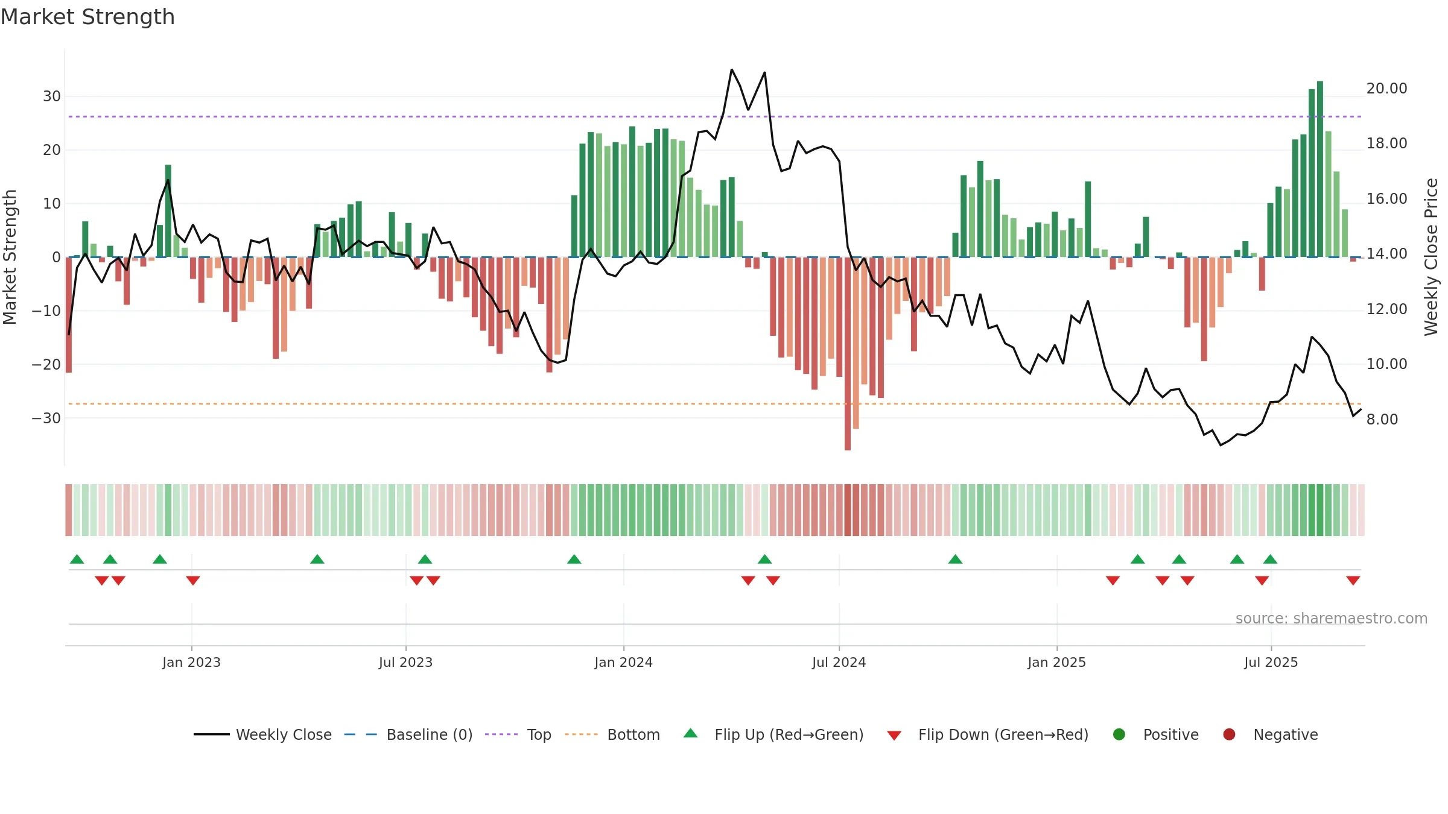Click the 16.00 price axis label
Viewport: 1448px width, 814px height.
pyautogui.click(x=1386, y=199)
